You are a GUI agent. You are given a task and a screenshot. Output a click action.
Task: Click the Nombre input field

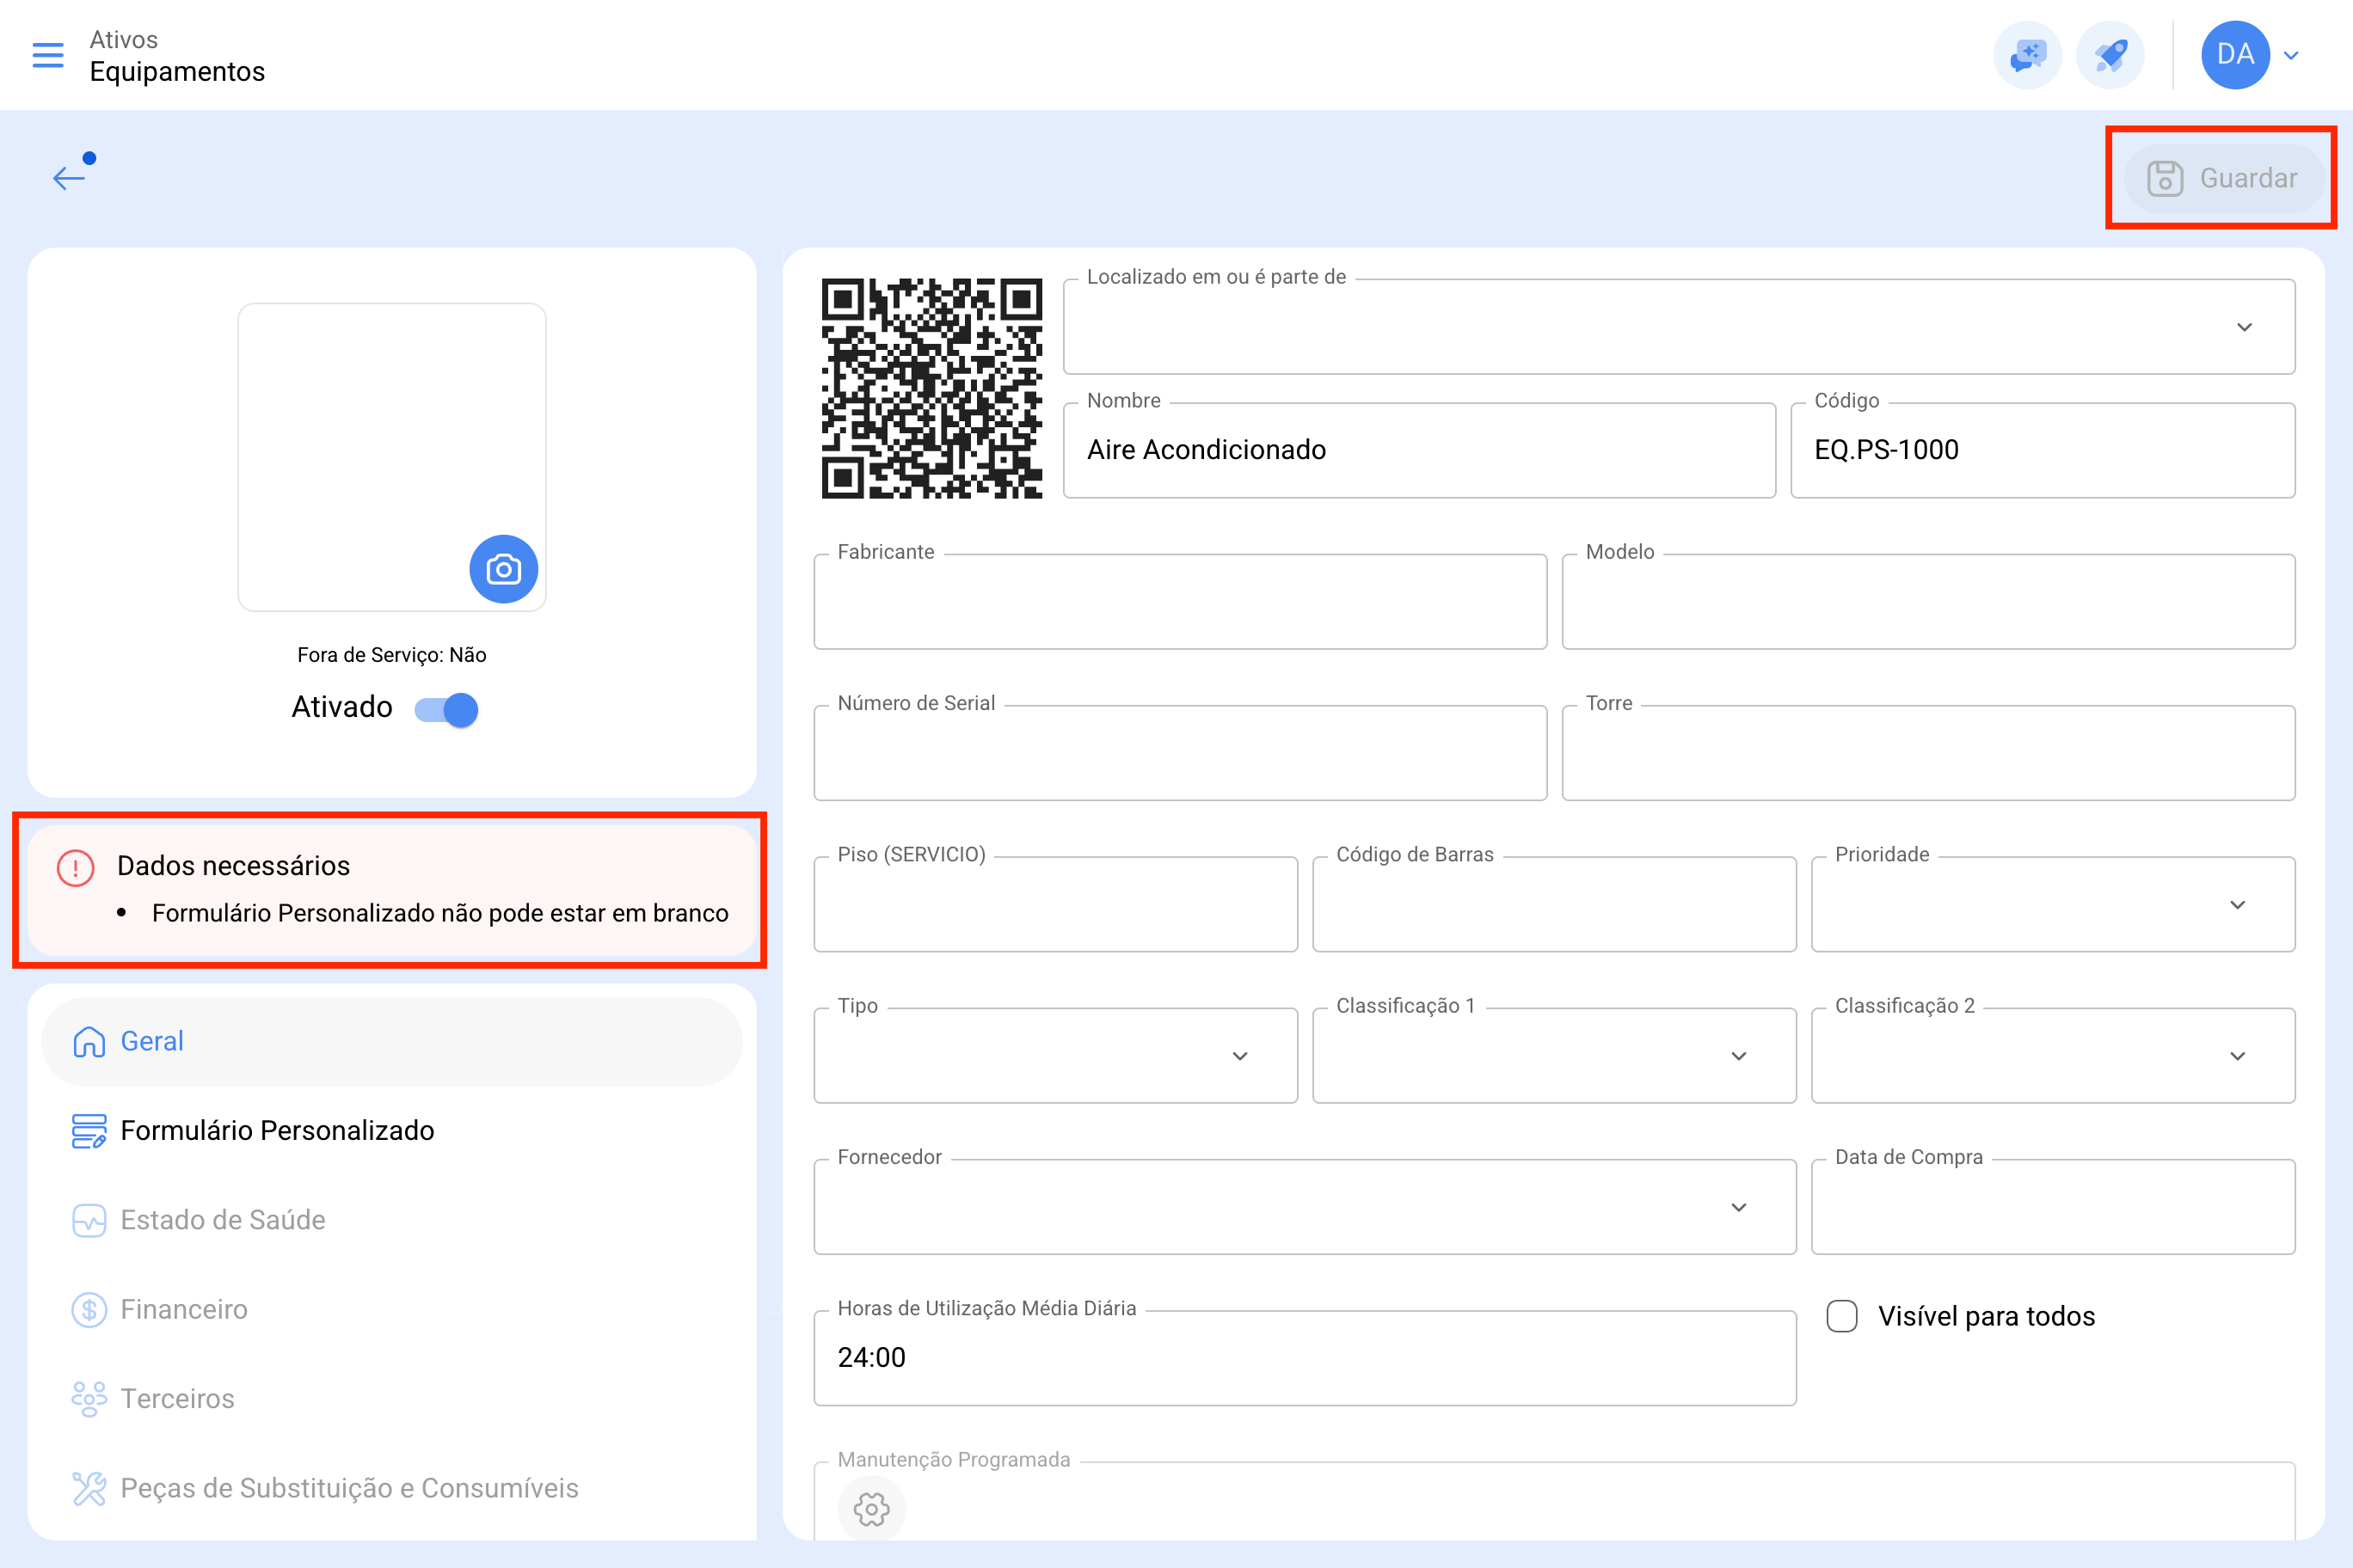pyautogui.click(x=1419, y=450)
